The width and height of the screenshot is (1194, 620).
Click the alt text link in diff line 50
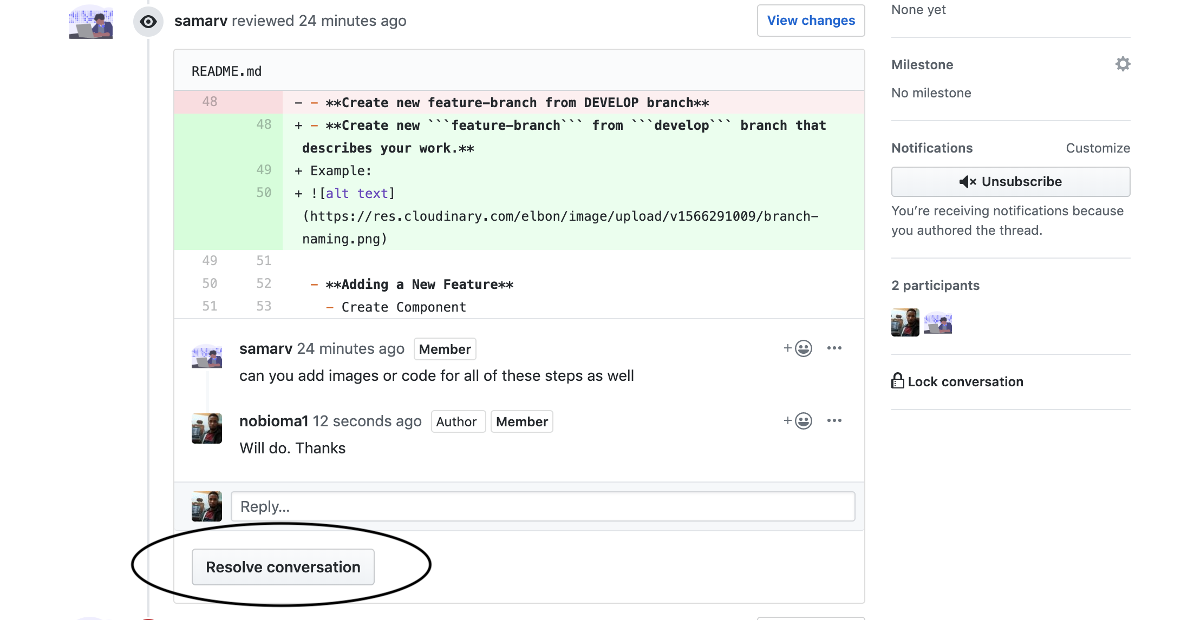(357, 194)
